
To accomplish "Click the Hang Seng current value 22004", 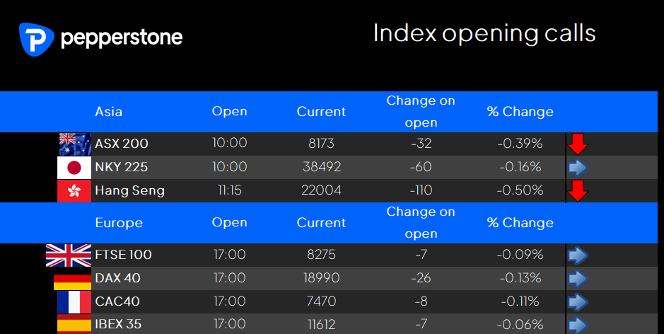I will (321, 190).
